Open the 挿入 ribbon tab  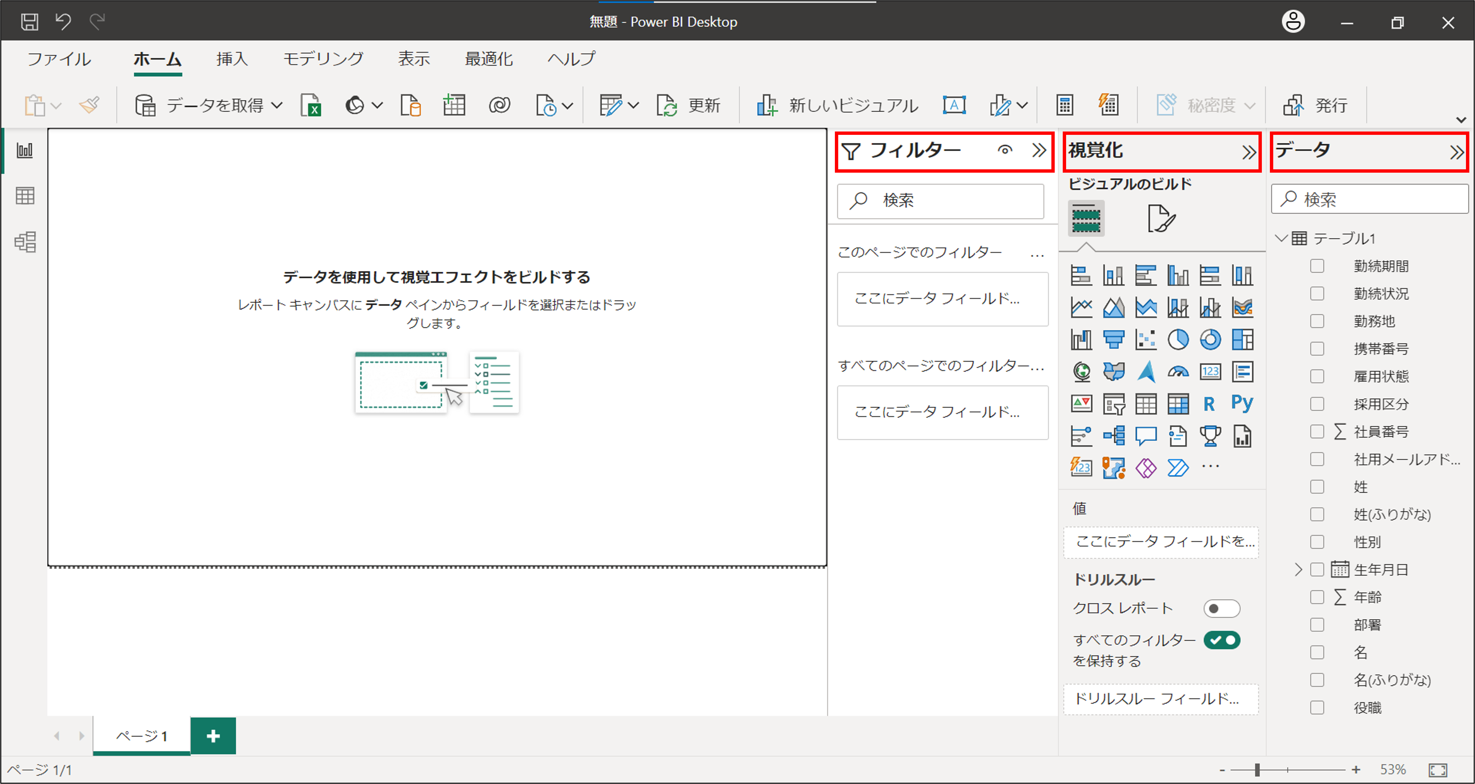point(232,59)
